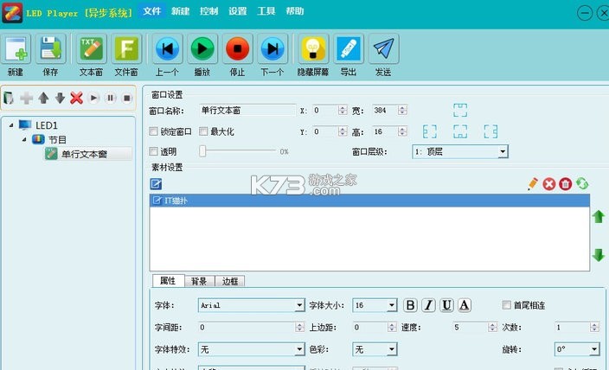This screenshot has width=609, height=370.
Task: Click the red trash can icon
Action: pyautogui.click(x=566, y=183)
